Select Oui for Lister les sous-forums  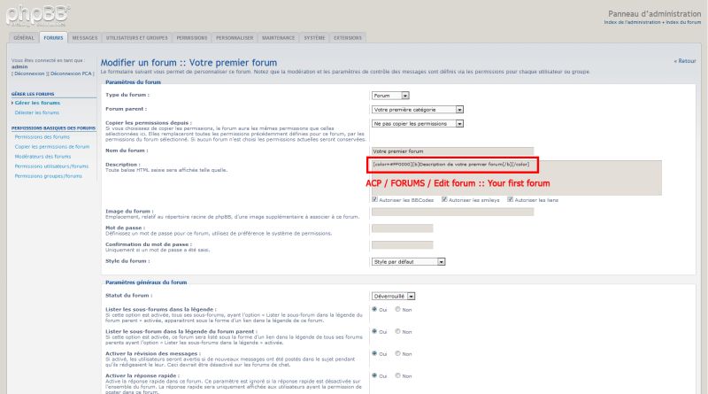(x=374, y=310)
